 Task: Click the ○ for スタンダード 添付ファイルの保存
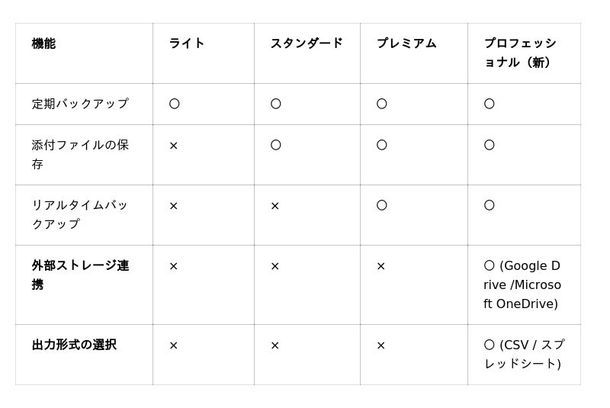[276, 145]
